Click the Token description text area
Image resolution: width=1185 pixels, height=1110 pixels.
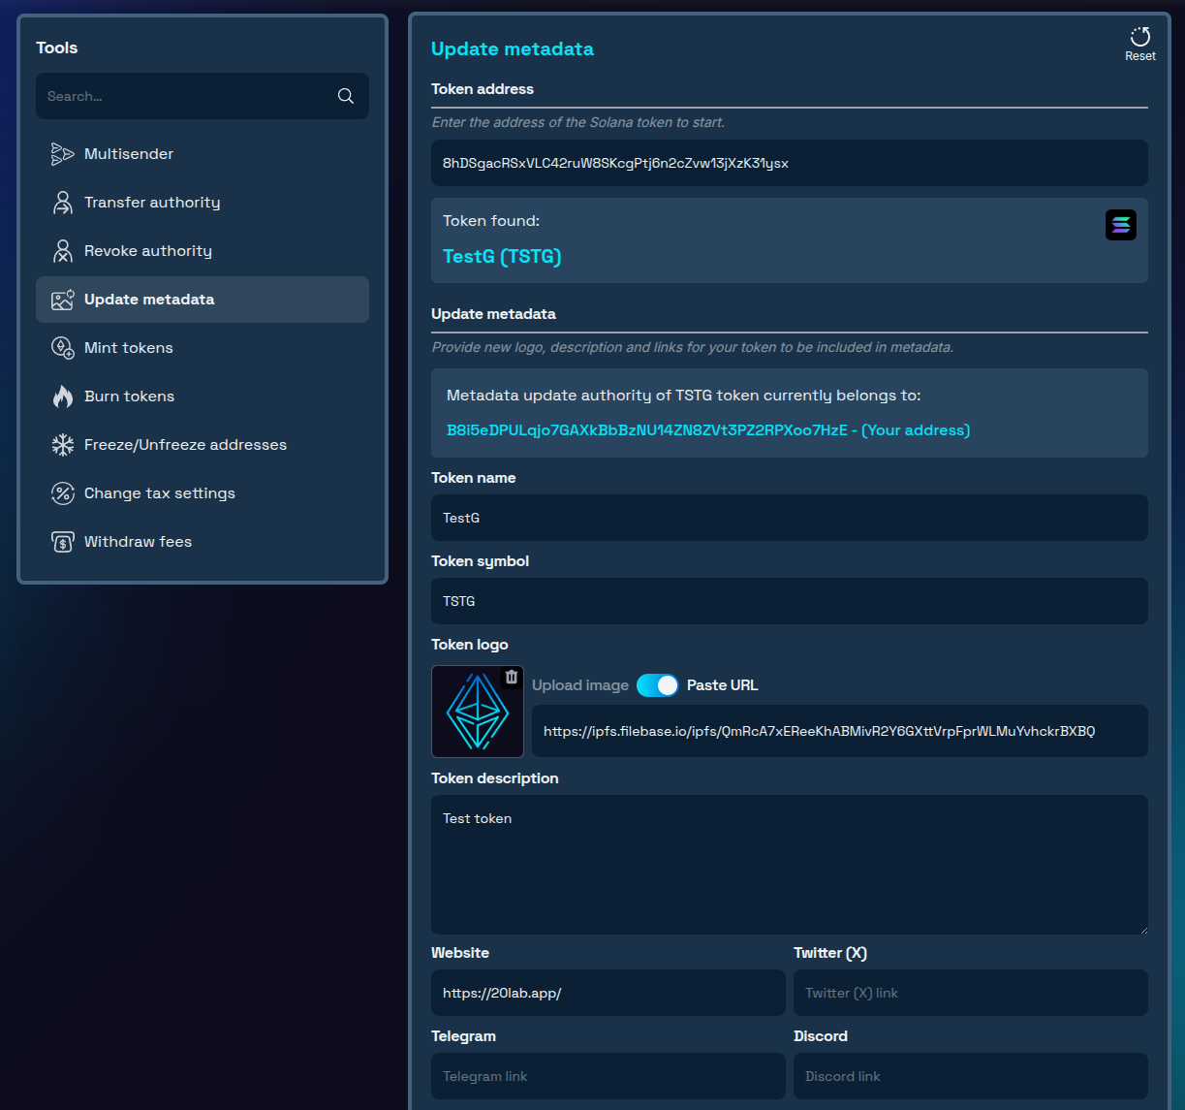[790, 865]
